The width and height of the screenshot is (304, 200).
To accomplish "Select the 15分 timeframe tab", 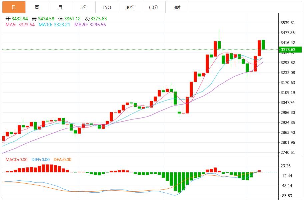I will click(x=107, y=7).
